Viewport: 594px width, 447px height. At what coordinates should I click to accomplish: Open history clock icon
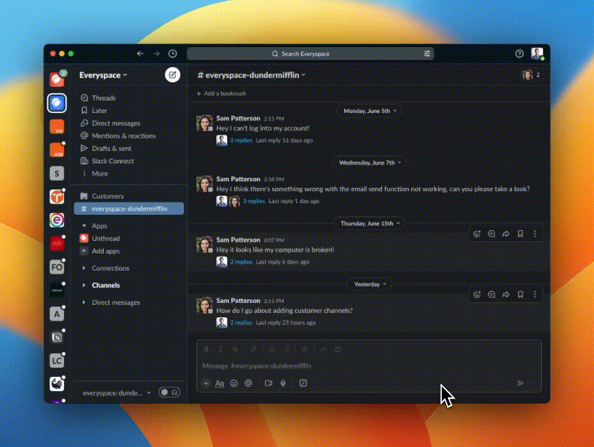172,54
